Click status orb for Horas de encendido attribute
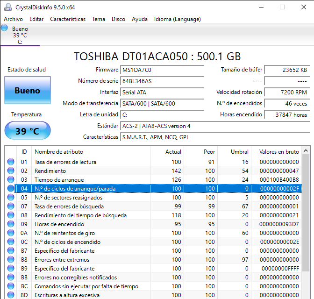 11,224
